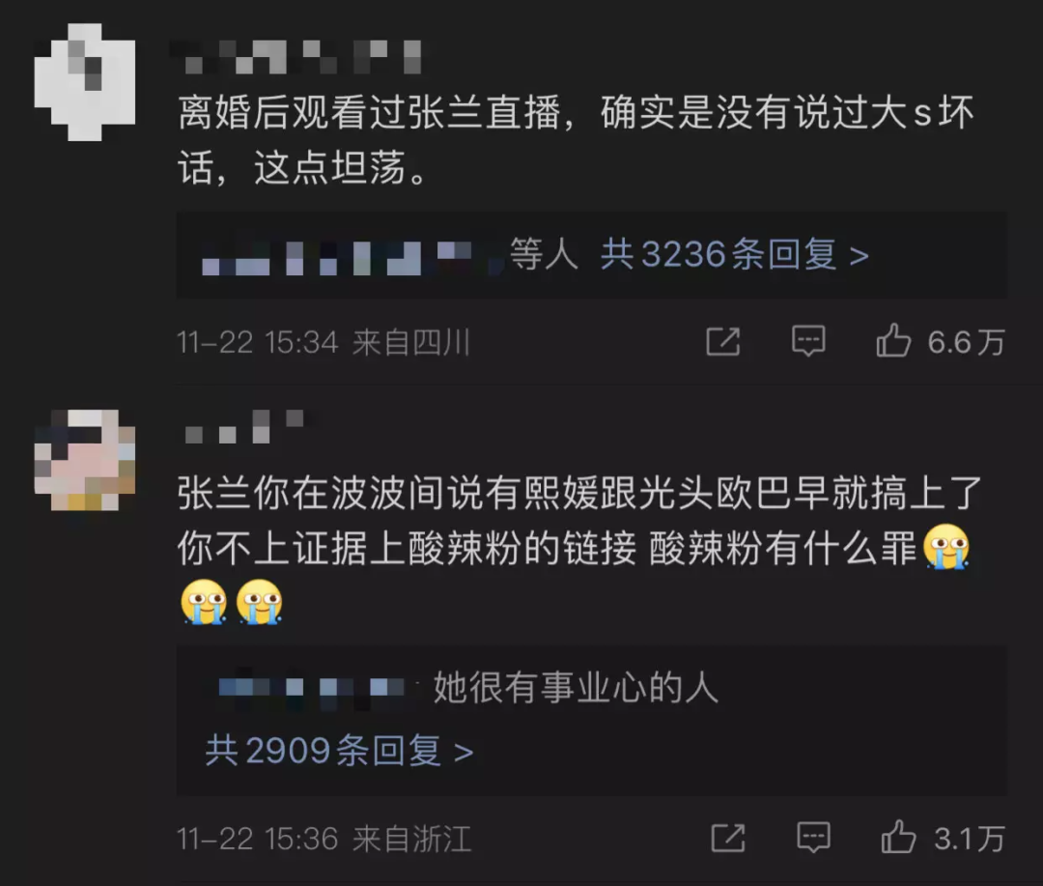Select comment text about 张兰直播
1043x886 pixels.
pyautogui.click(x=576, y=139)
